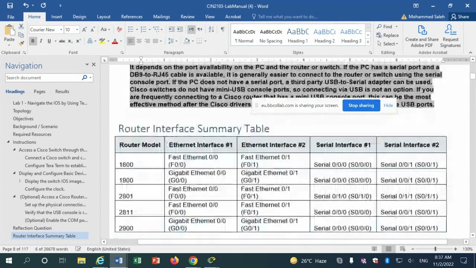This screenshot has width=476, height=268.
Task: Expand Display the switch IOS image heading
Action: point(20,181)
